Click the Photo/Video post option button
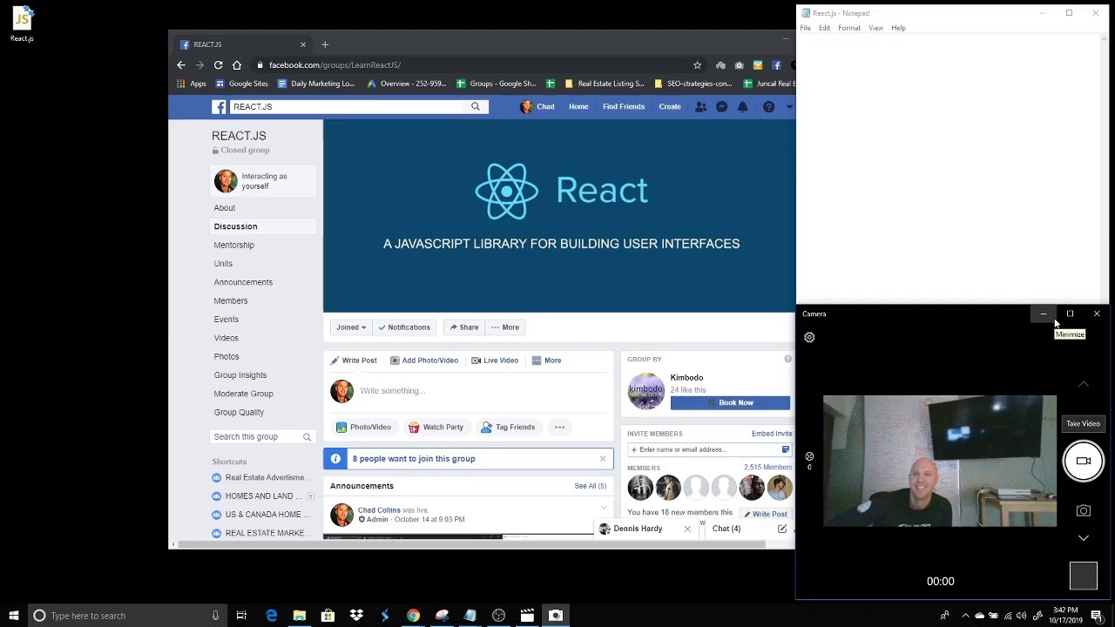 pos(363,428)
